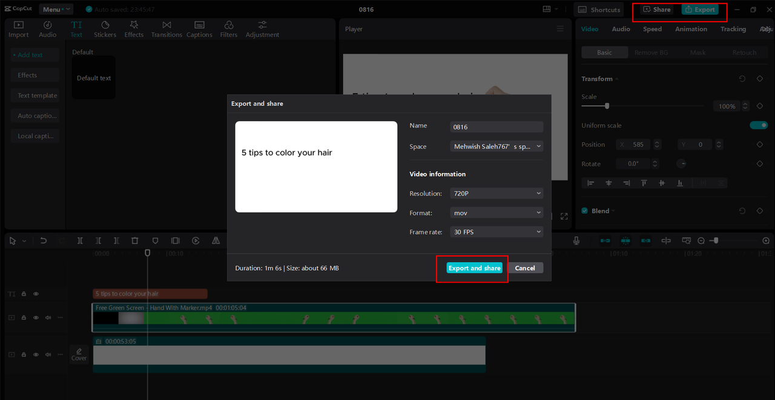Open the Resolution 720P dropdown

(497, 194)
